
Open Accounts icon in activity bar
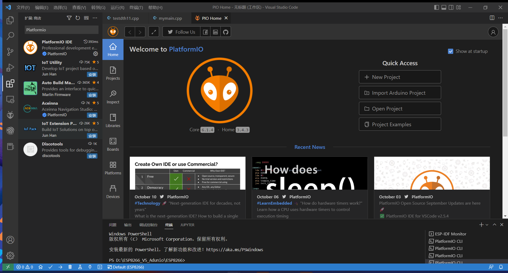(x=10, y=240)
